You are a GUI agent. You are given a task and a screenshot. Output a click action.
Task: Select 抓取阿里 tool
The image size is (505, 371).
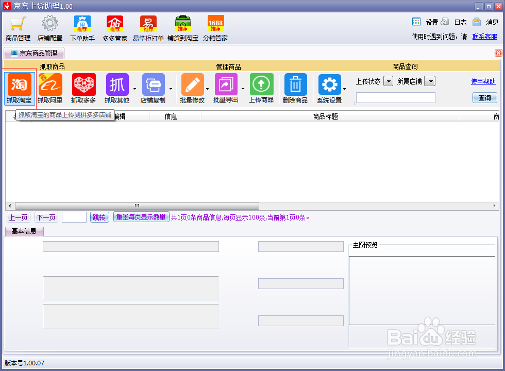click(50, 89)
